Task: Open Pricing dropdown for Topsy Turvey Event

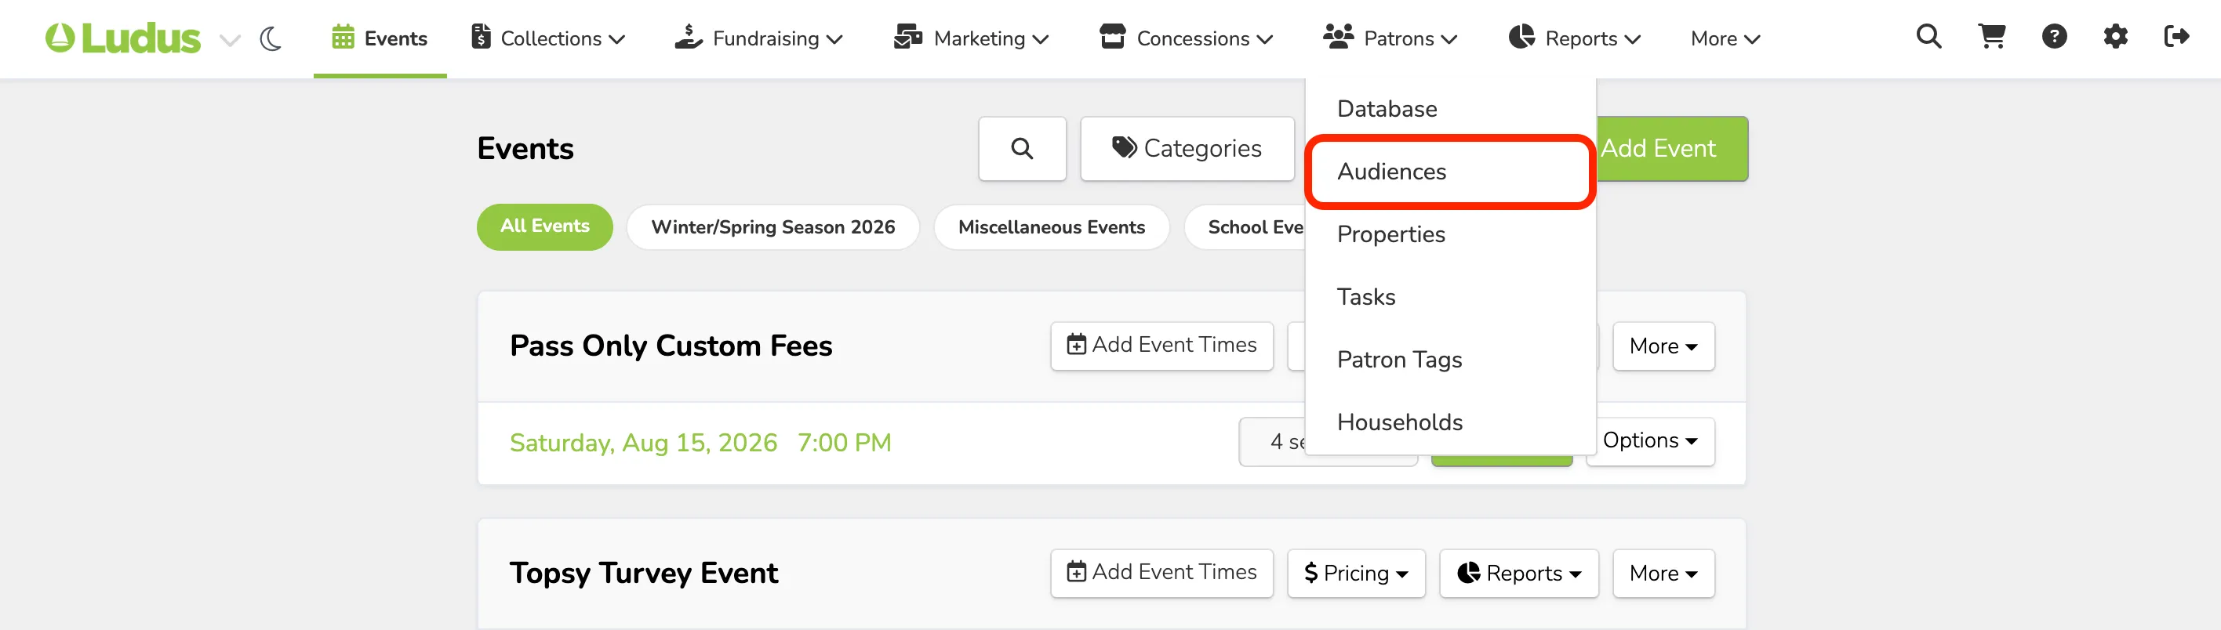Action: click(x=1355, y=573)
